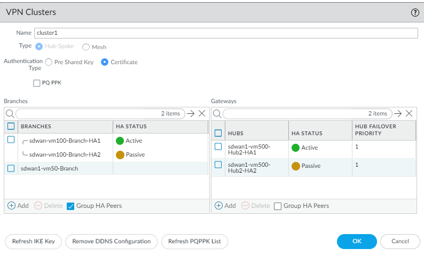
Task: Click the cluster Name input field
Action: click(x=225, y=33)
